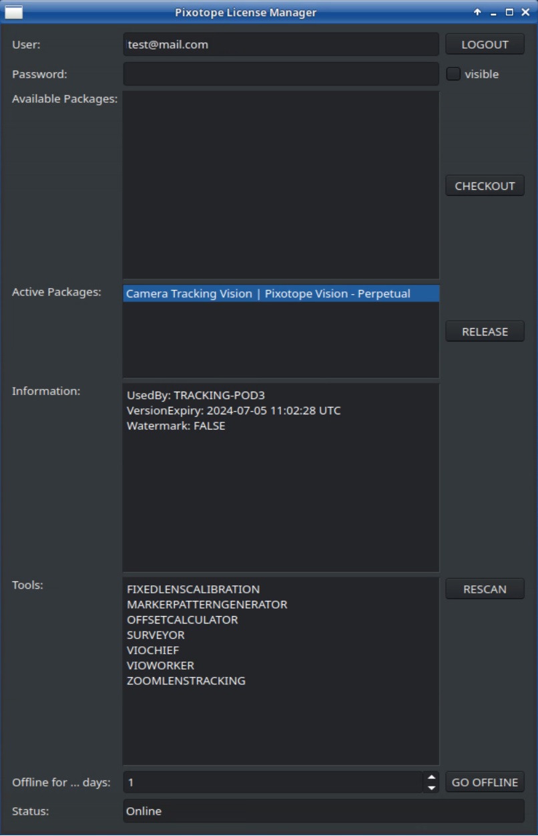
Task: Close the Pixotope License Manager window
Action: [x=525, y=12]
